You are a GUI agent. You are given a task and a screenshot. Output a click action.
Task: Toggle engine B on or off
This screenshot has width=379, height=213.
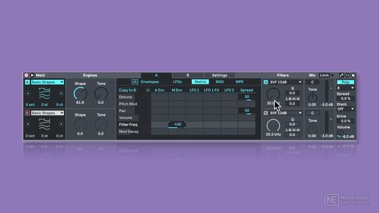click(27, 113)
